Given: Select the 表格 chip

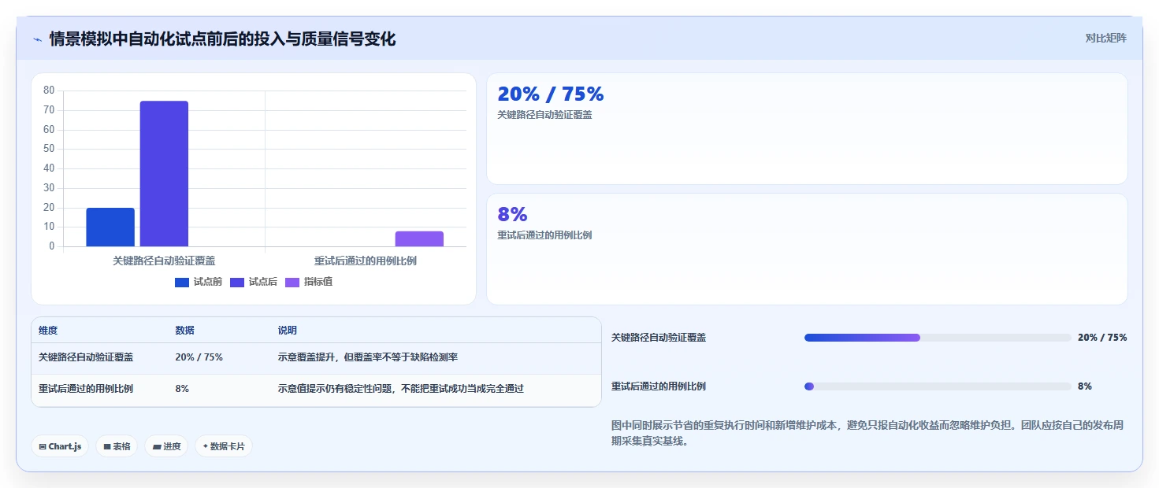Looking at the screenshot, I should point(117,446).
